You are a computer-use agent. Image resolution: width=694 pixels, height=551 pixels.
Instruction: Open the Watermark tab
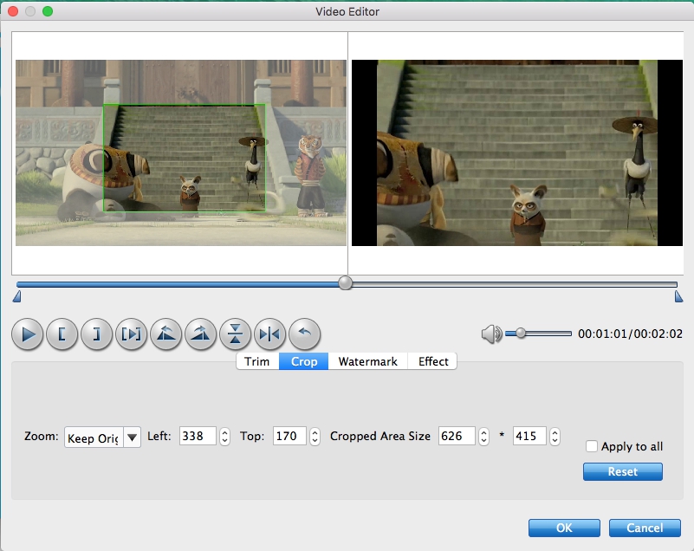(368, 361)
